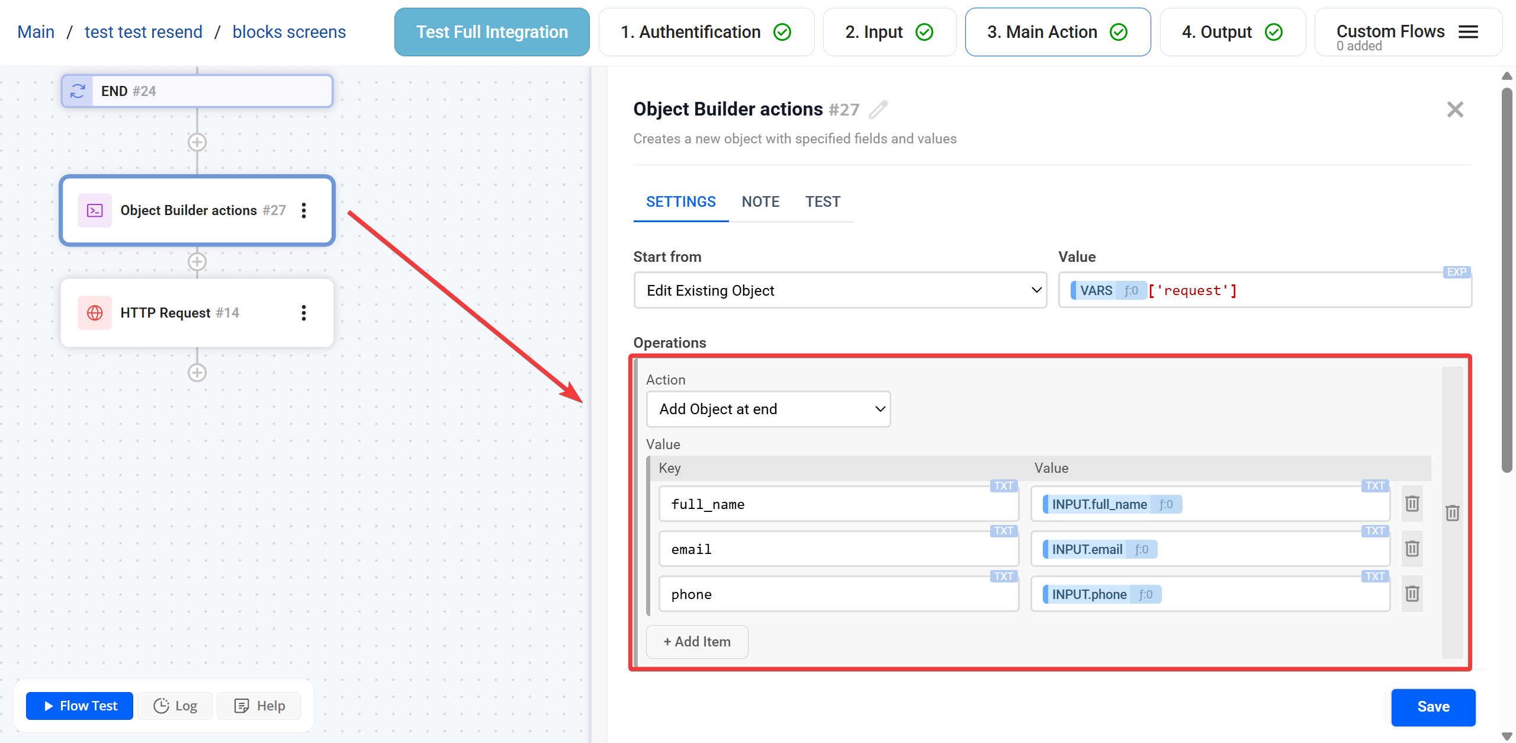
Task: Expand Custom Flows hamburger menu
Action: 1468,32
